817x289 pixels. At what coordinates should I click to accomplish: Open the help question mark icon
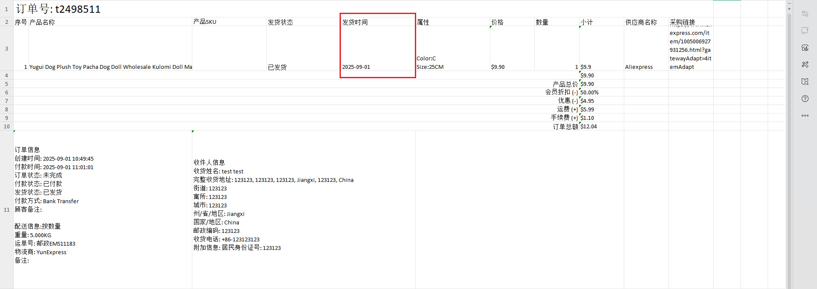[x=805, y=99]
